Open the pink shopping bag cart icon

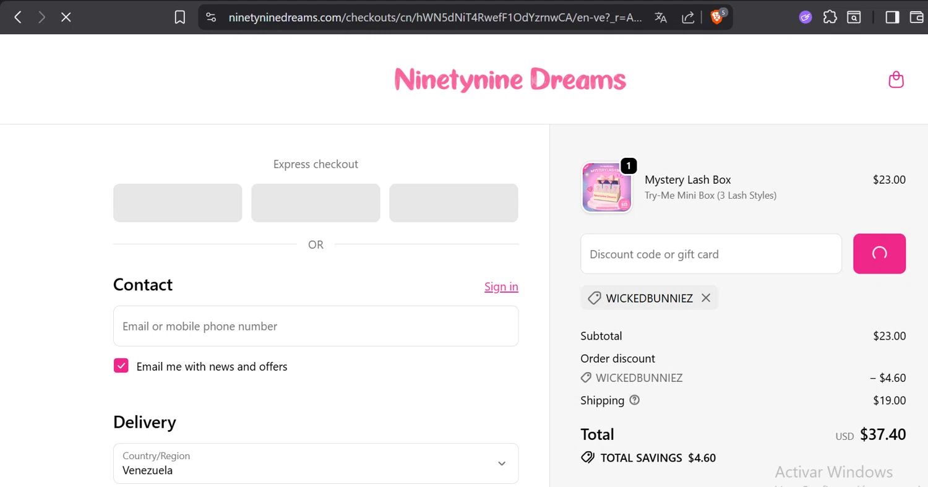(x=896, y=80)
